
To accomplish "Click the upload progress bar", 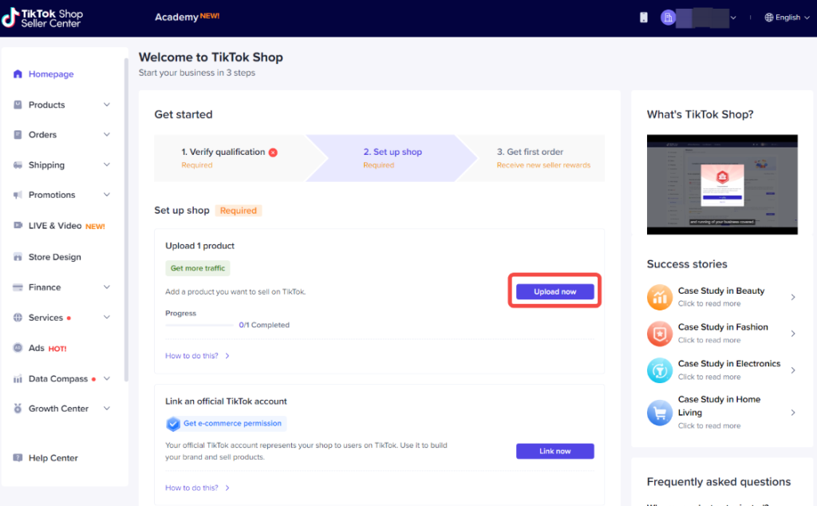I will 199,325.
